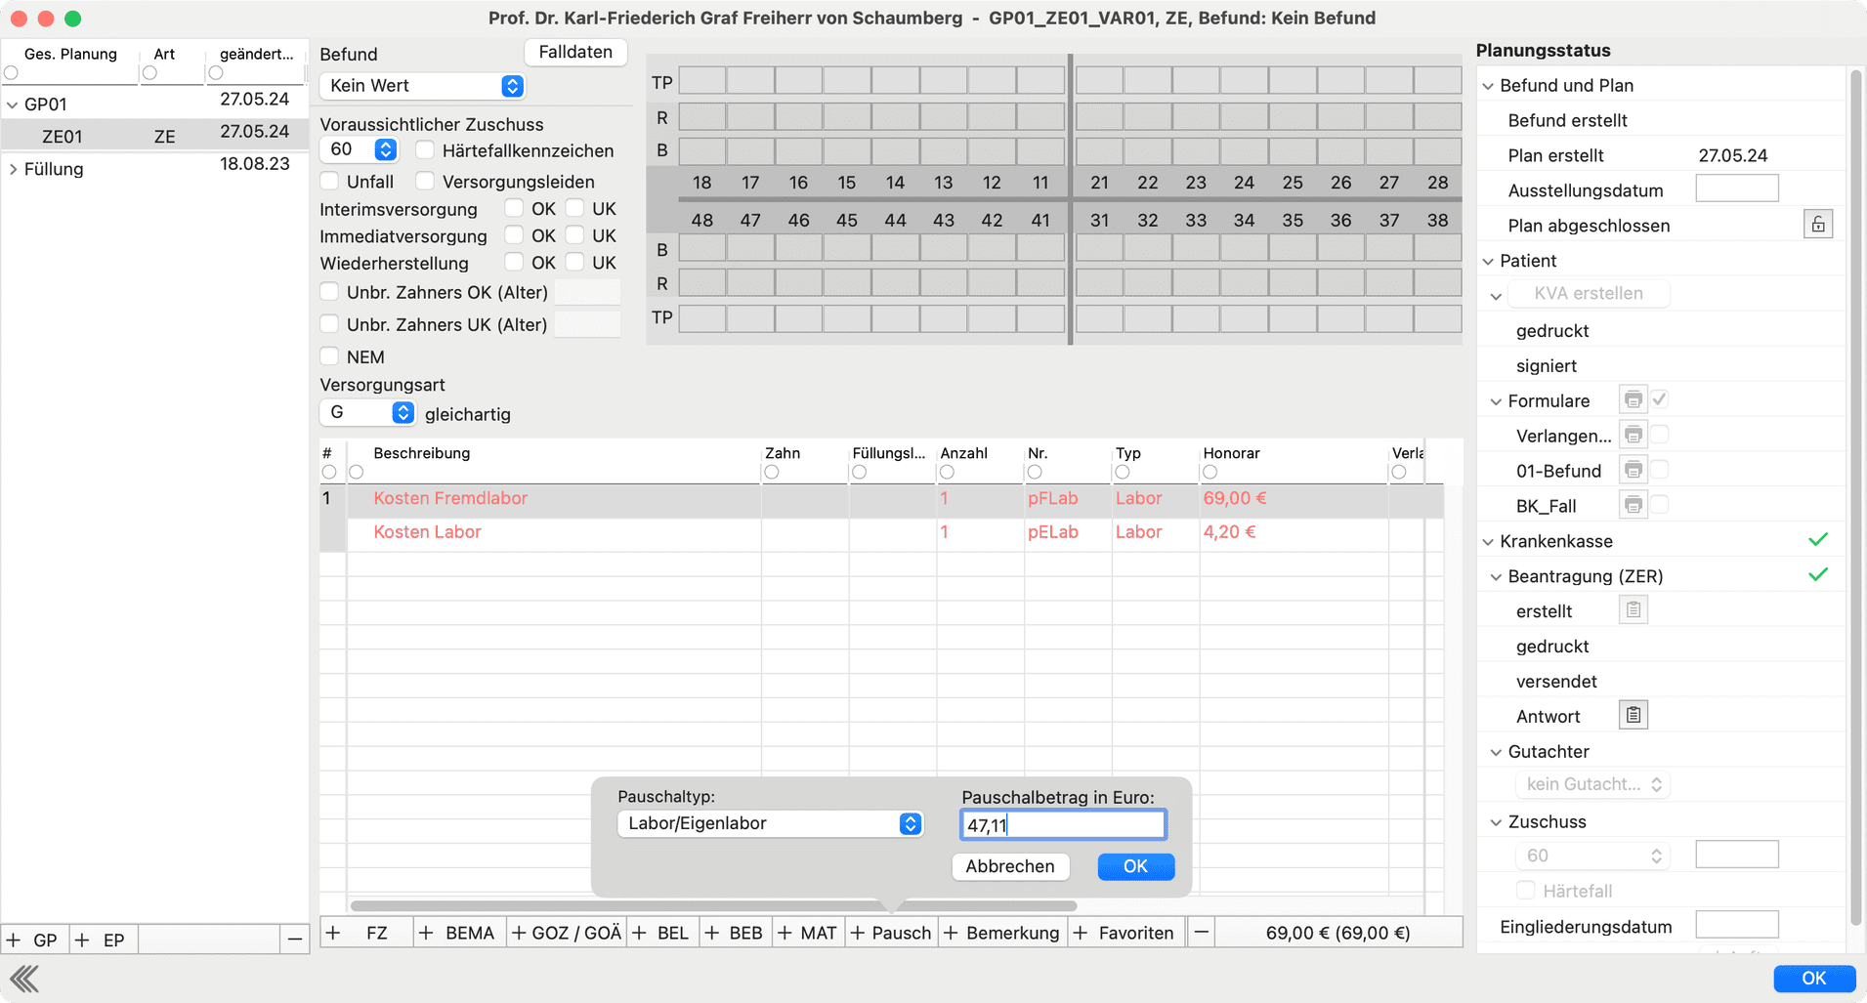Screen dimensions: 1867x1003
Task: Click the lock icon beside Plan abgeschlossen
Action: [x=1817, y=225]
